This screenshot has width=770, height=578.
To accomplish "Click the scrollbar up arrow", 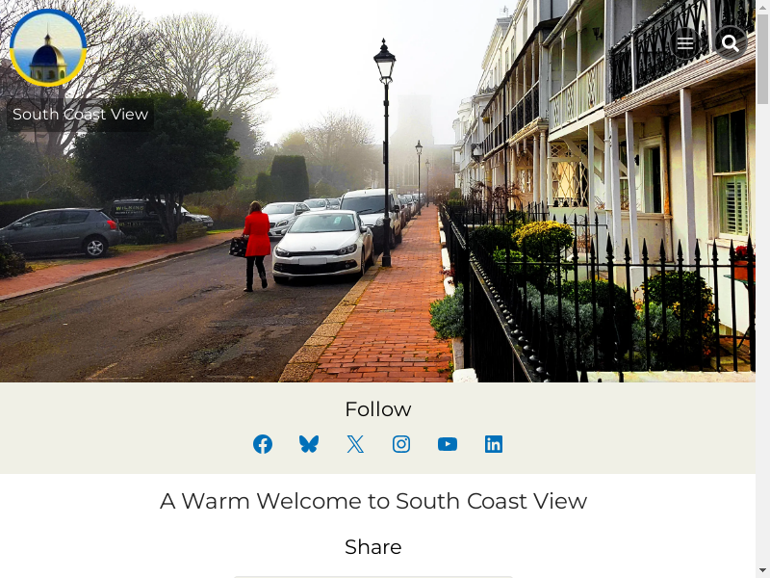I will pyautogui.click(x=762, y=6).
